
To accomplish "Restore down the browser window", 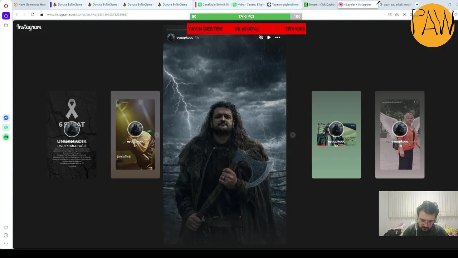I will click(449, 5).
